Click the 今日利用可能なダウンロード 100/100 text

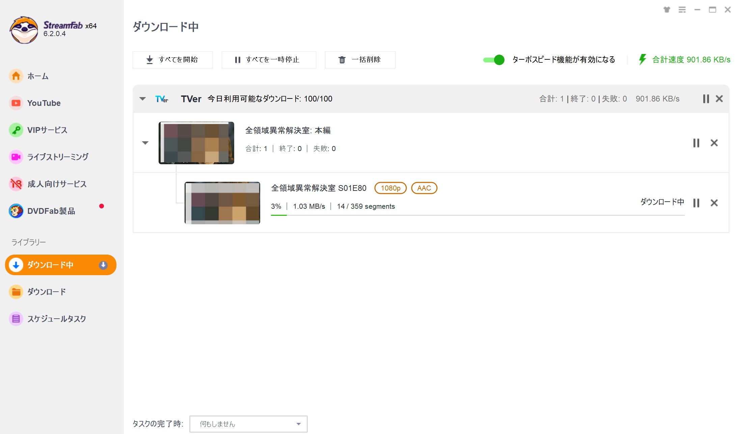[270, 99]
